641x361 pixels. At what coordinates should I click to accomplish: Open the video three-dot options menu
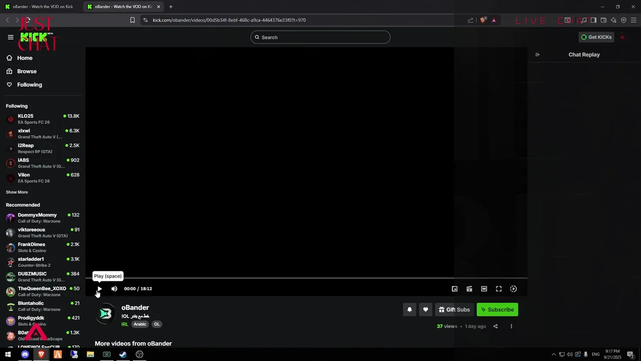pyautogui.click(x=511, y=326)
